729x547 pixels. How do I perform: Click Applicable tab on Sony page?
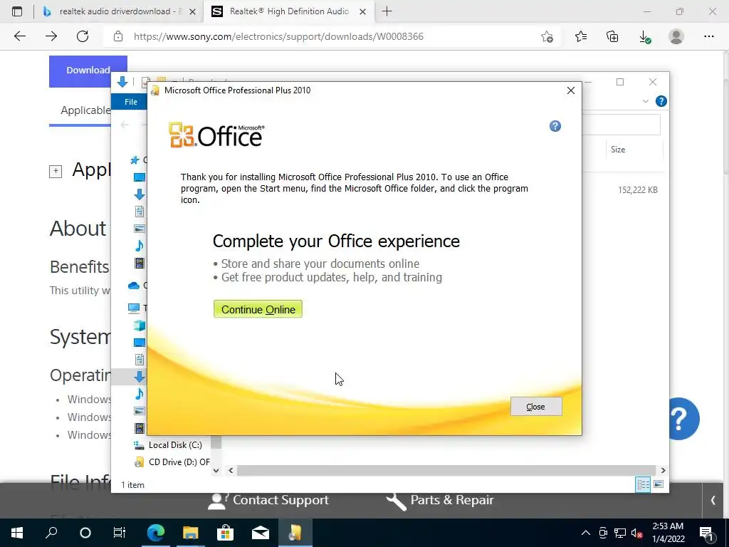click(x=85, y=110)
